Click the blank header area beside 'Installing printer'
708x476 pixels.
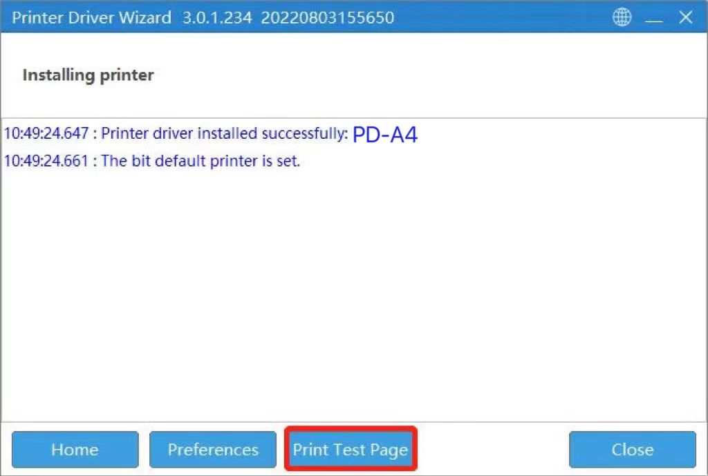pos(429,75)
